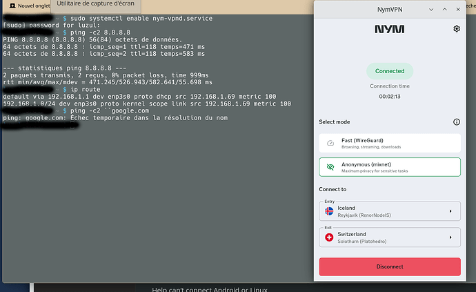Click the 'rtt min/avg/max/mdev' statistics line

[108, 82]
